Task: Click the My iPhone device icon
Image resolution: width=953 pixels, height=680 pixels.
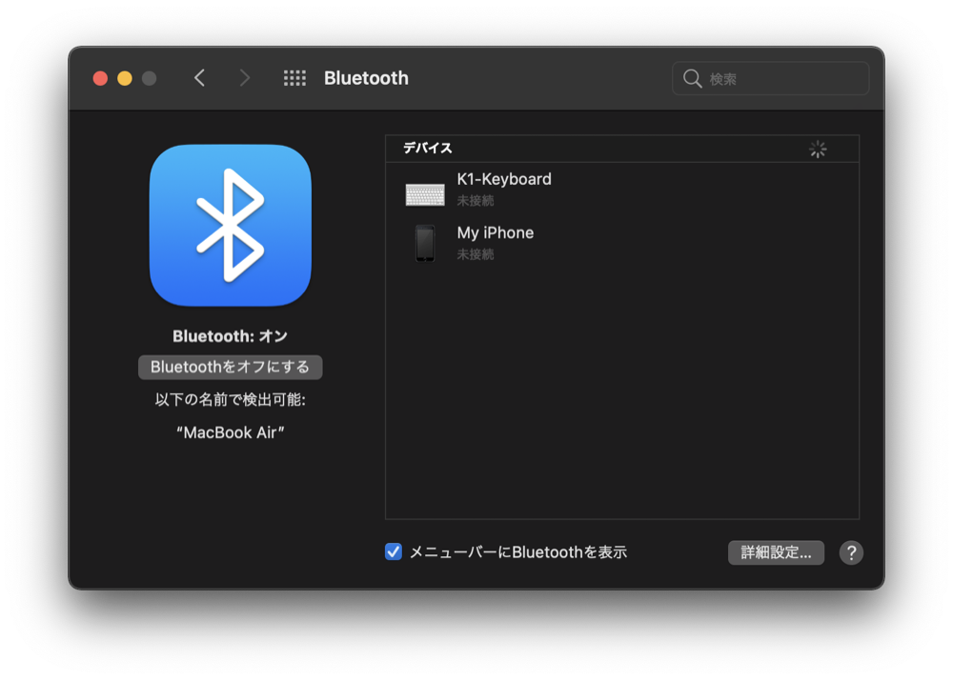Action: pos(425,243)
